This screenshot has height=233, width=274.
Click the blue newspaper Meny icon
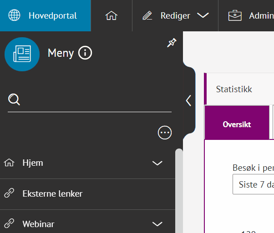pyautogui.click(x=22, y=55)
